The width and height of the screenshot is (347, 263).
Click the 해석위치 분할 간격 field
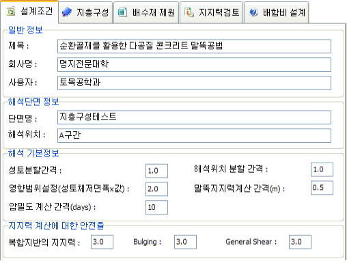click(322, 169)
